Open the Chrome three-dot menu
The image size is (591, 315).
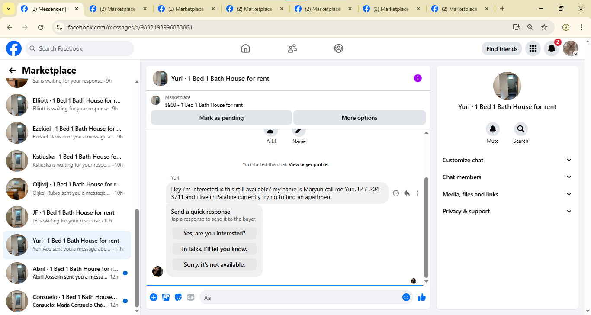[x=581, y=27]
